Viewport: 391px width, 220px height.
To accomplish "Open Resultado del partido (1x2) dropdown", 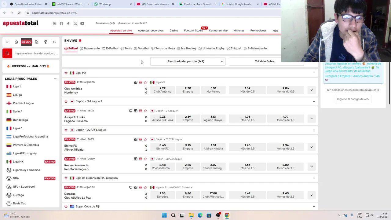I will (x=188, y=61).
